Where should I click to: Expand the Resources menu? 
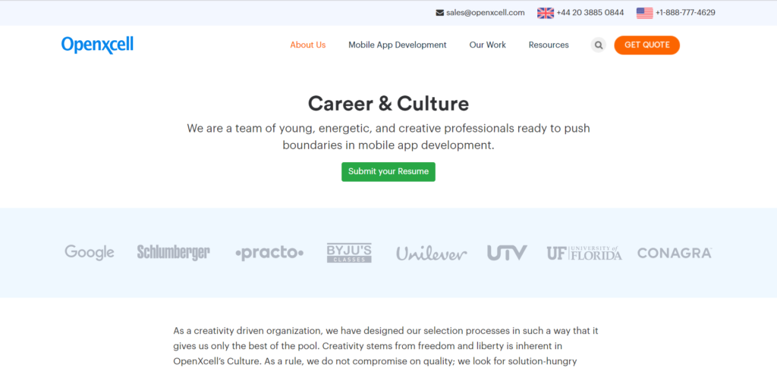pyautogui.click(x=549, y=45)
